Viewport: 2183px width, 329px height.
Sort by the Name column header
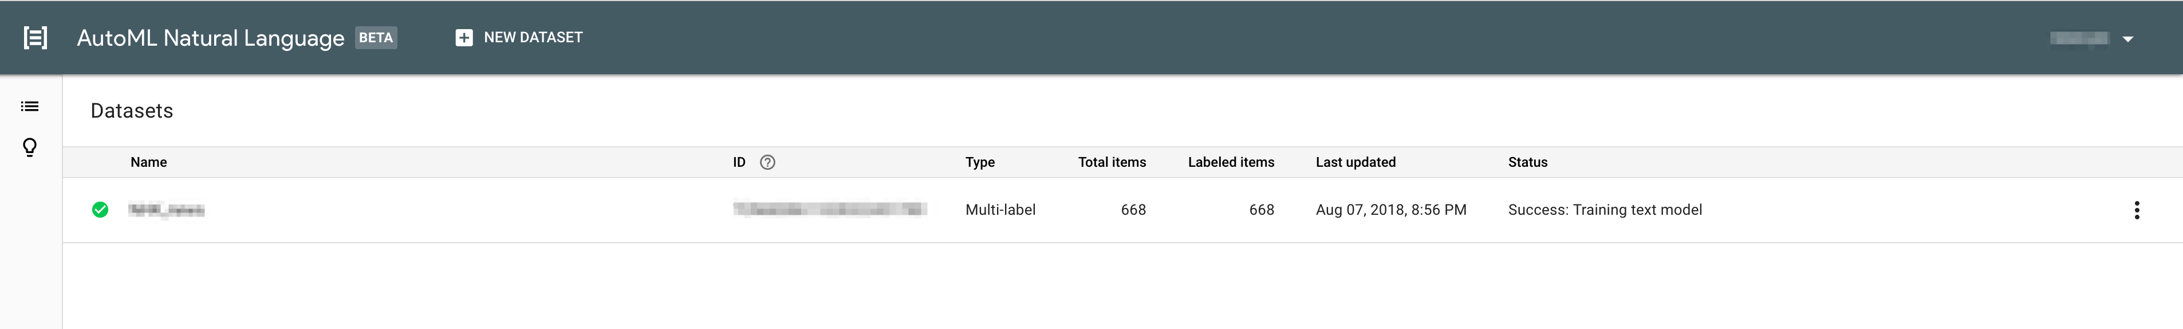[x=148, y=162]
